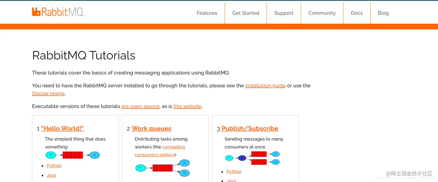The width and height of the screenshot is (438, 182).
Task: Open the "Hello World!" tutorial
Action: pyautogui.click(x=62, y=128)
